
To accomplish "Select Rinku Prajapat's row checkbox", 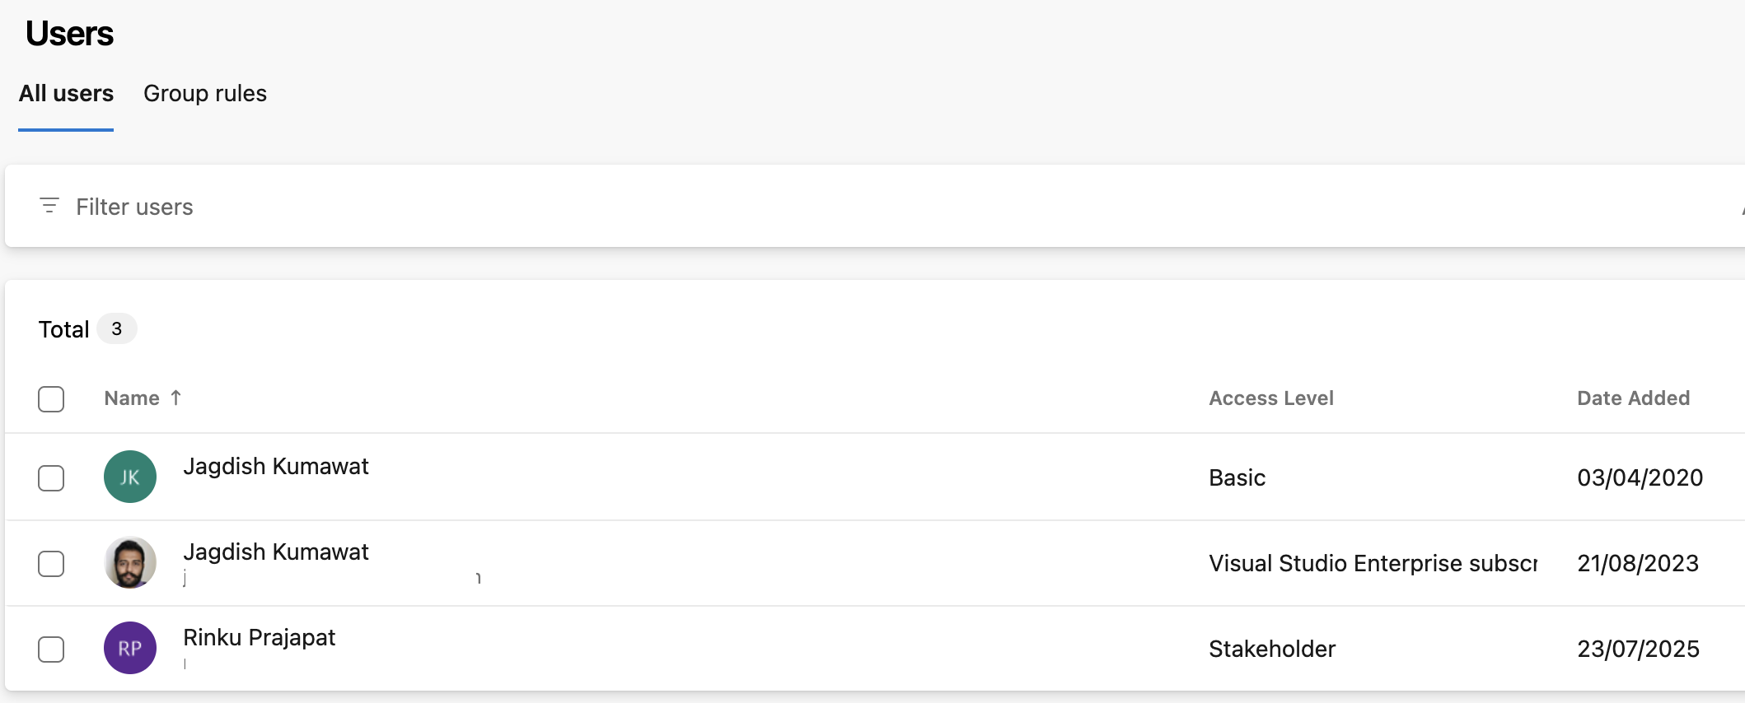I will 51,648.
